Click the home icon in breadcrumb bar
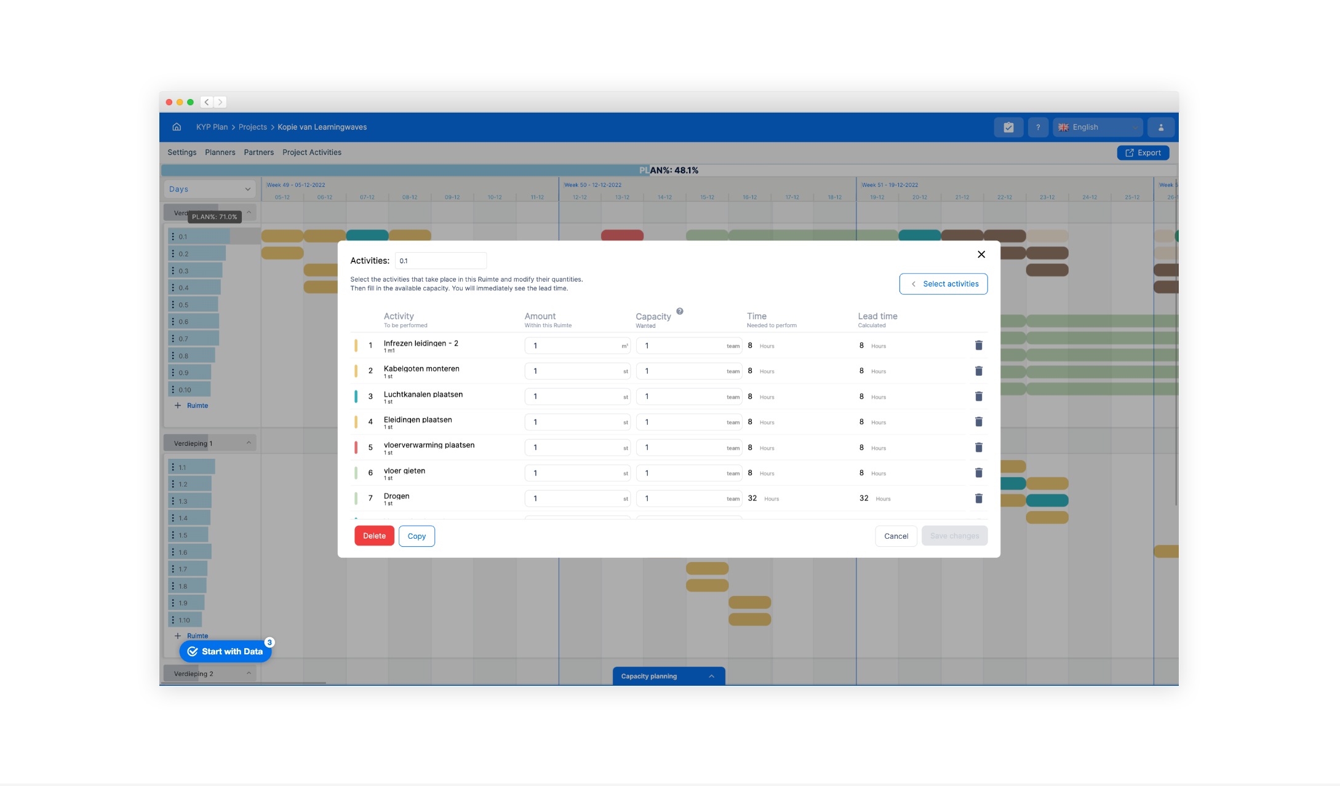1340x786 pixels. [x=177, y=127]
